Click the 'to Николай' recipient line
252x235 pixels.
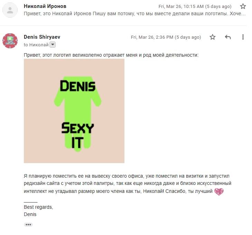[36, 45]
